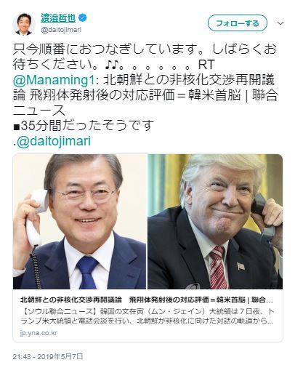Click the grey @daitojimari handle under the name
303x365 pixels.
(61, 30)
